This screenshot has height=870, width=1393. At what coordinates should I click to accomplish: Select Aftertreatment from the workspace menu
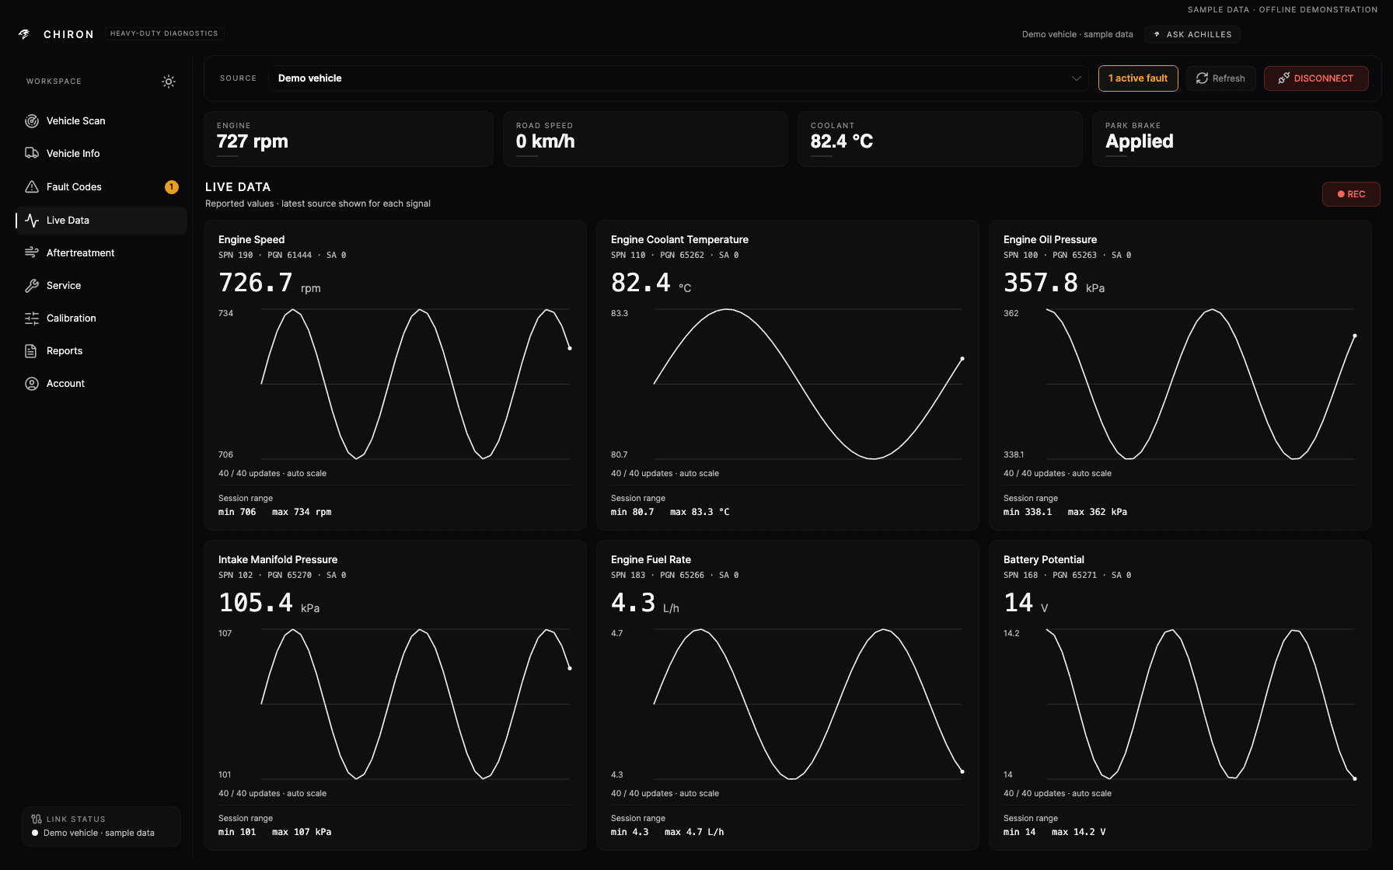(101, 253)
